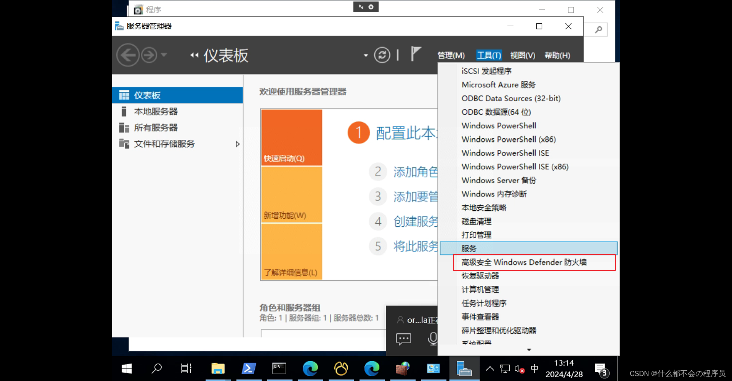The image size is (732, 381).
Task: Open Task View on the taskbar
Action: pos(186,368)
